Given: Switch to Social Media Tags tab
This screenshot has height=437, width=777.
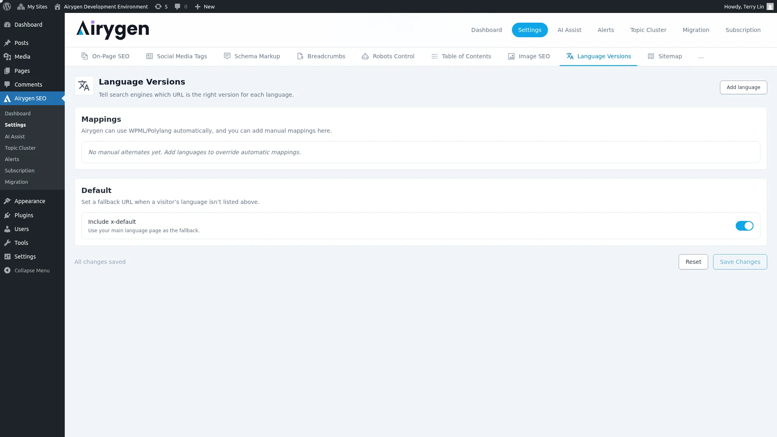Looking at the screenshot, I should (x=176, y=56).
